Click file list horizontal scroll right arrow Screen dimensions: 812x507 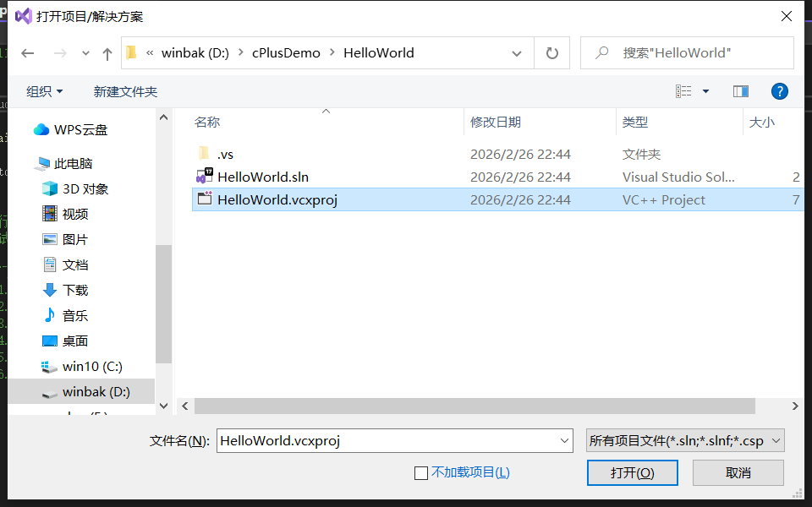point(795,406)
